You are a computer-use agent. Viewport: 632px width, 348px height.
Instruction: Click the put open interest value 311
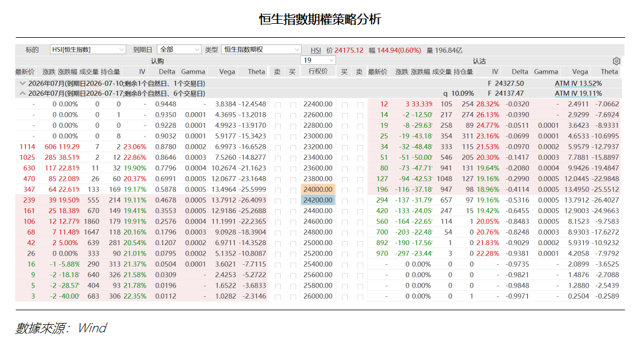click(468, 136)
